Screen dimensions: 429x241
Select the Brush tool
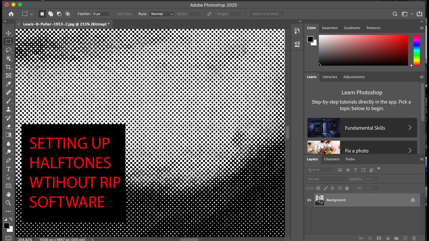click(8, 101)
